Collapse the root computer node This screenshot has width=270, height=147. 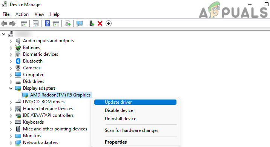4,34
